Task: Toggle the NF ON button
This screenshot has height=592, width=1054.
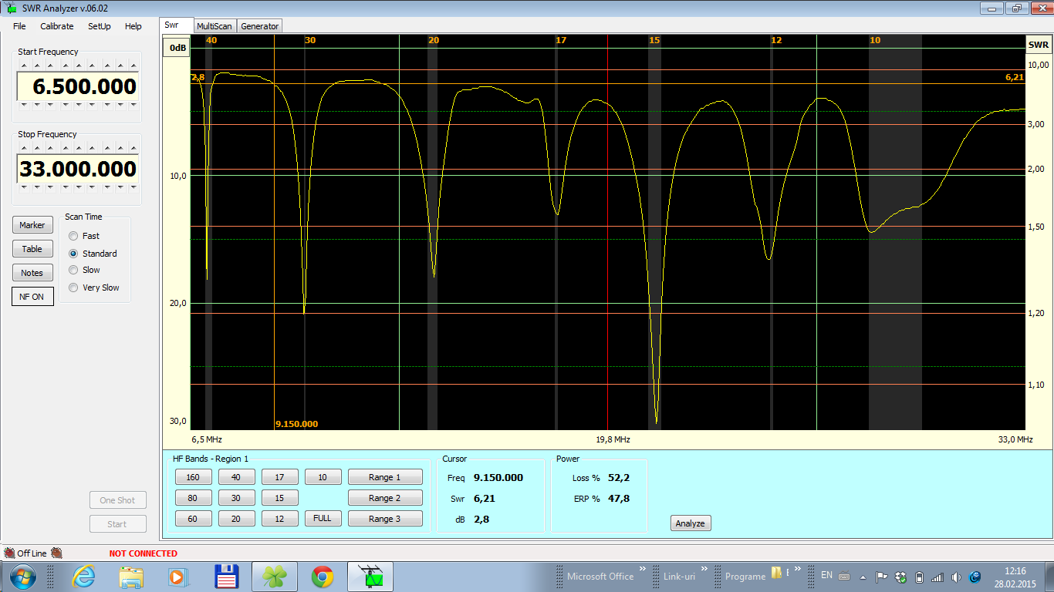Action: pos(32,297)
